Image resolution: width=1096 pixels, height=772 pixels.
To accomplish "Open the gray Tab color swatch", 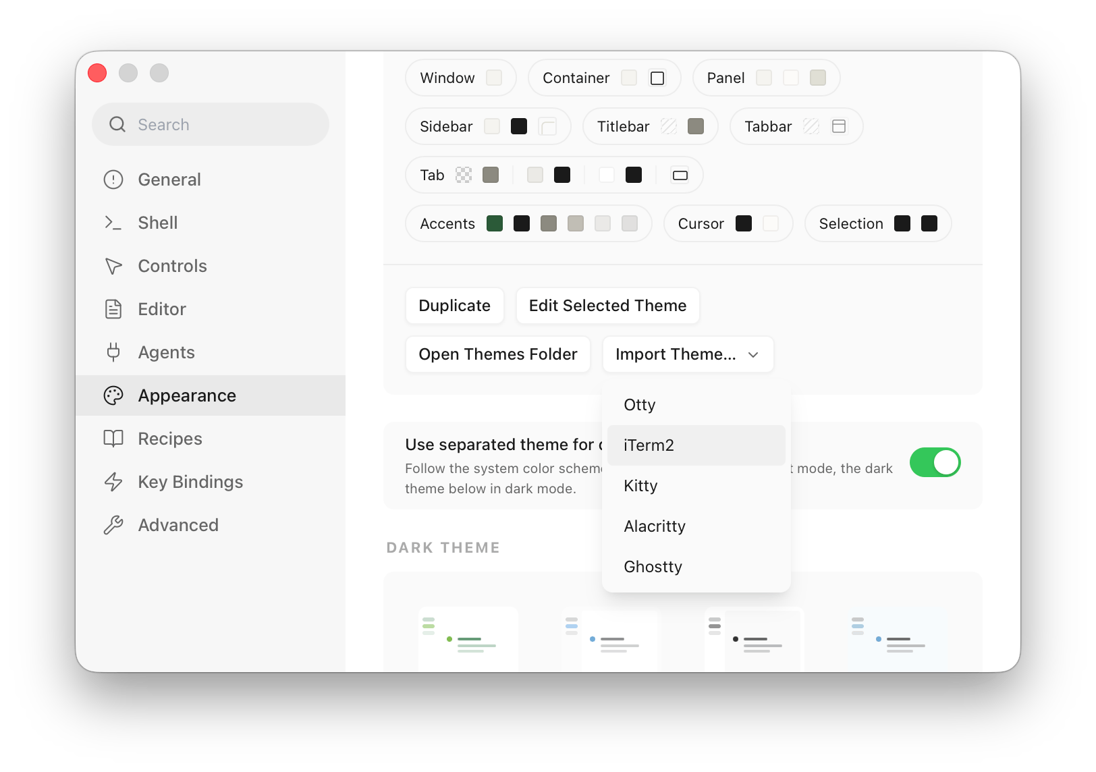I will pyautogui.click(x=491, y=175).
